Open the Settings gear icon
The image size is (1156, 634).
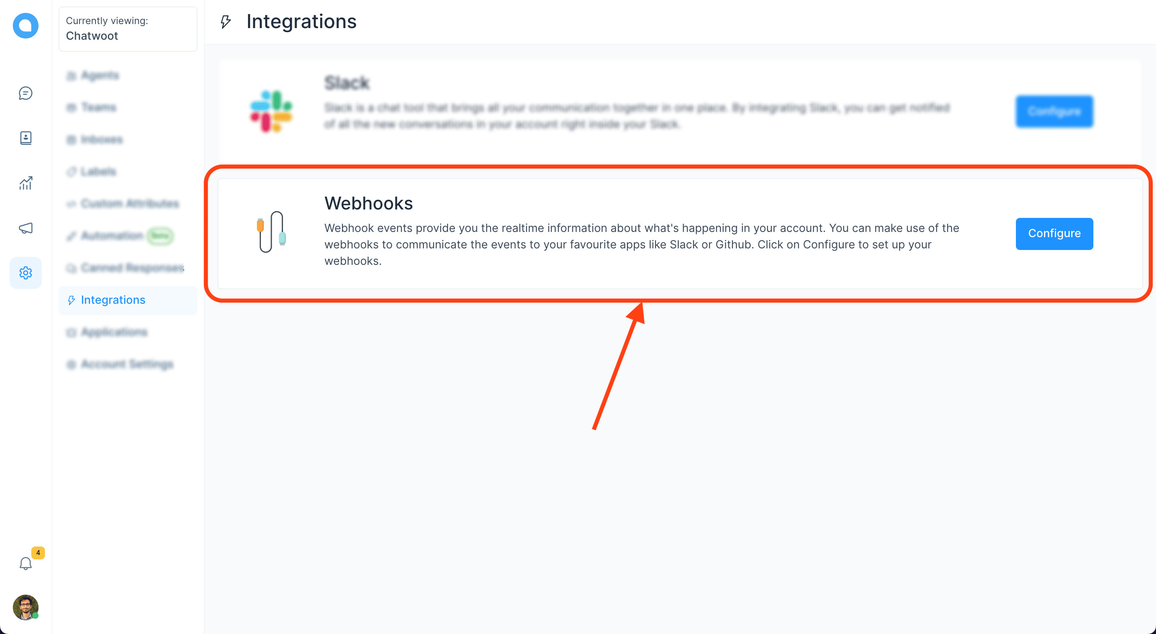(x=25, y=272)
